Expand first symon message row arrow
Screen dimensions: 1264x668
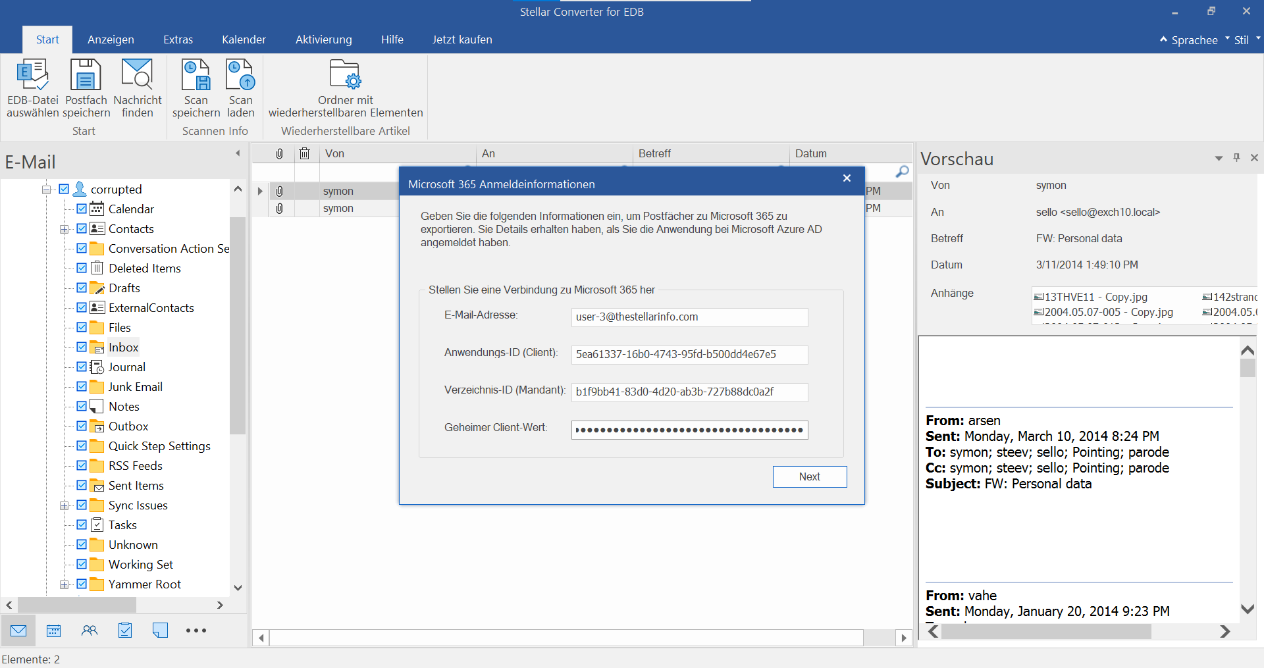click(260, 191)
